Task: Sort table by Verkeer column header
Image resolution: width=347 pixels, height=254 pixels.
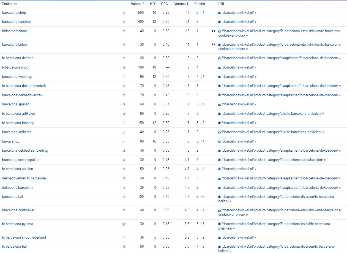Action: coord(180,4)
